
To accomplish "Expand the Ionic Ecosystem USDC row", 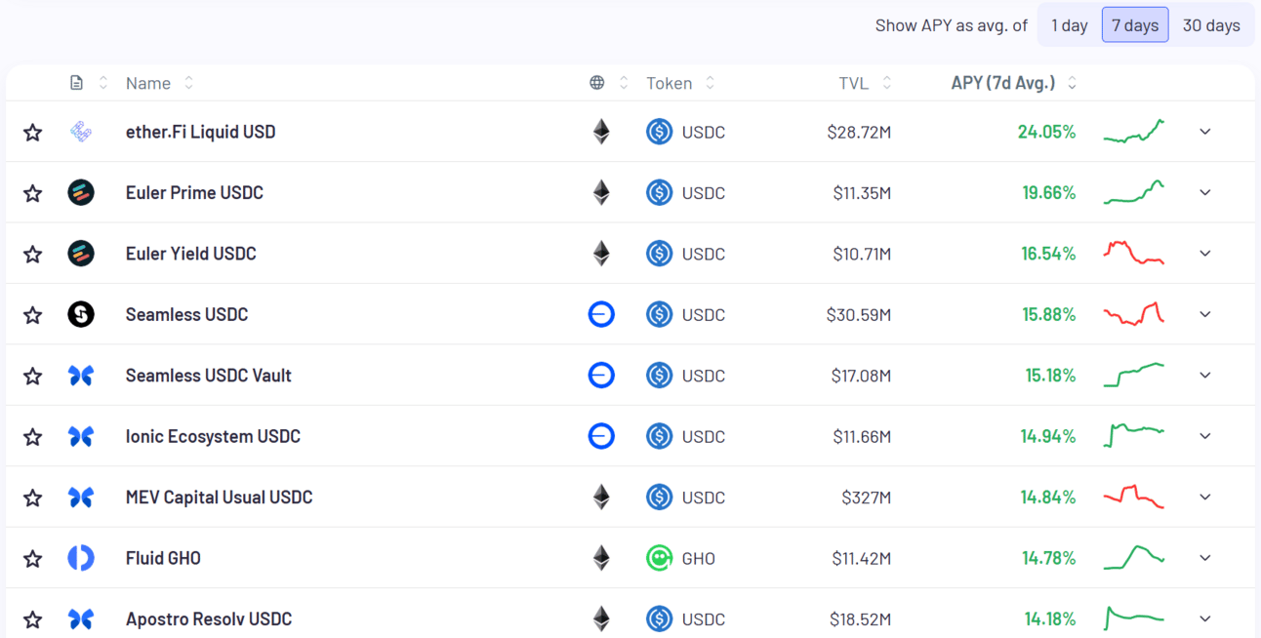I will coord(1205,436).
